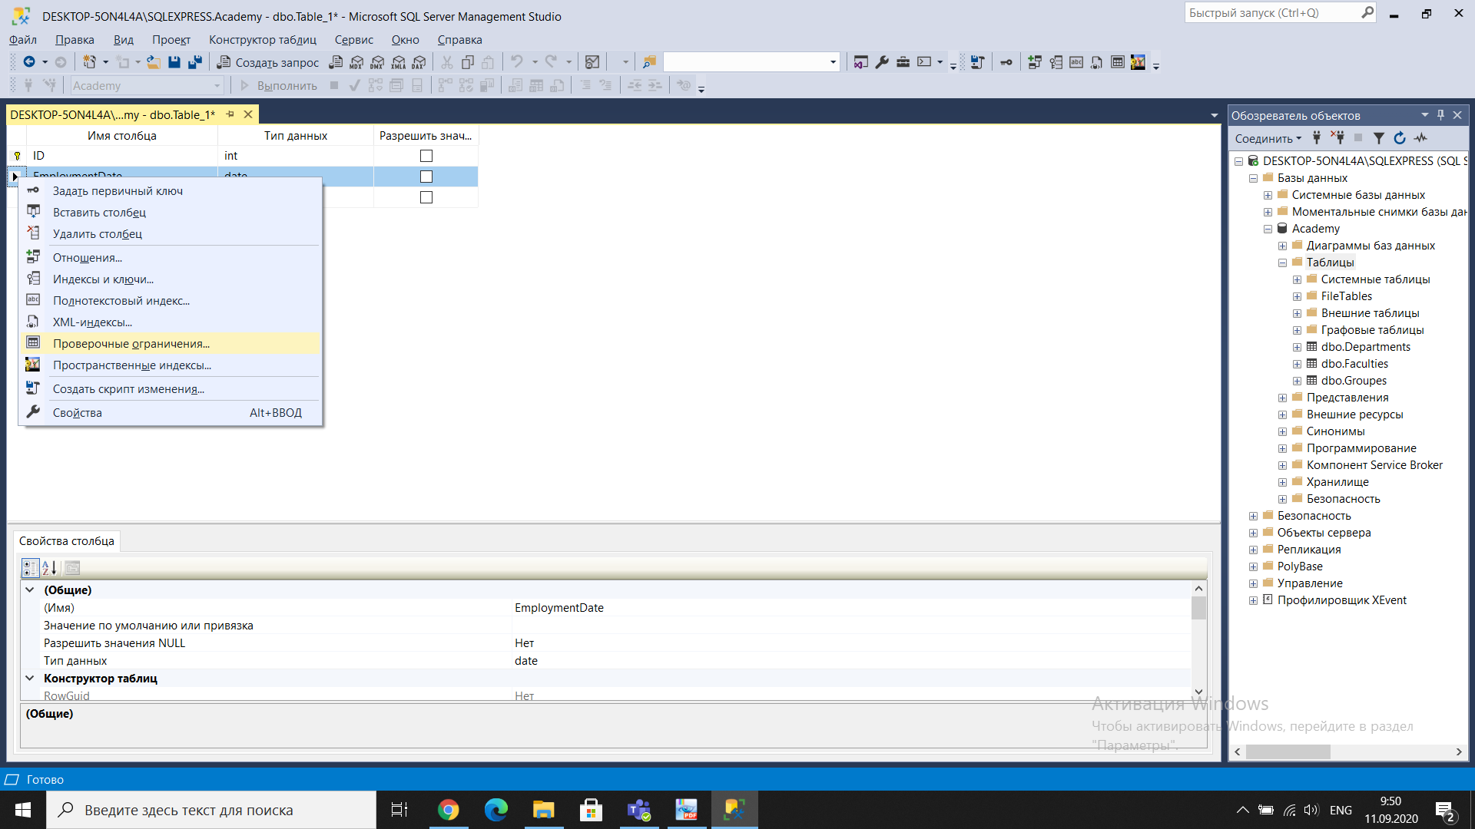Viewport: 1475px width, 829px height.
Task: Collapse the (Общие) properties section
Action: [29, 590]
